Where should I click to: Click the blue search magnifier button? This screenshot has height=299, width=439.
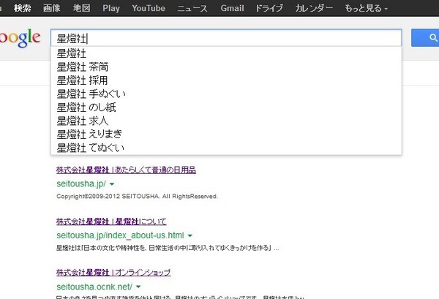tap(425, 38)
